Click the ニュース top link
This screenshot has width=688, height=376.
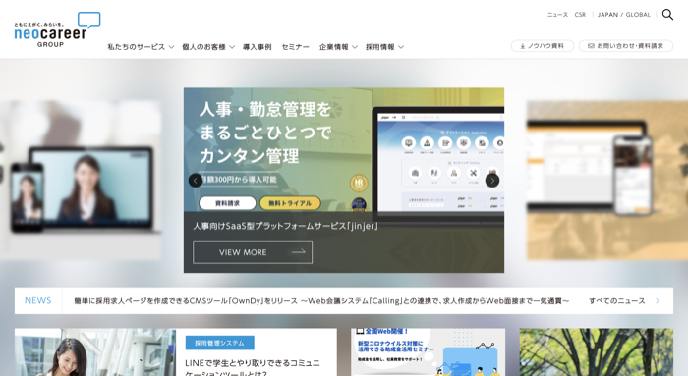click(557, 15)
